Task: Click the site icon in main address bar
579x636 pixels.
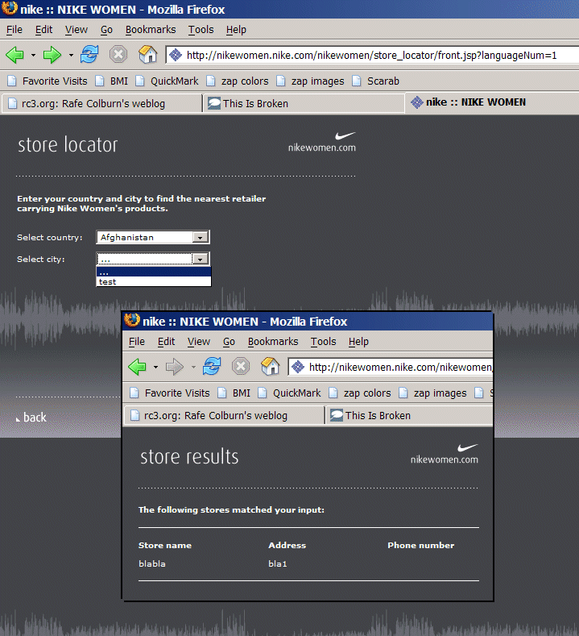Action: [176, 55]
